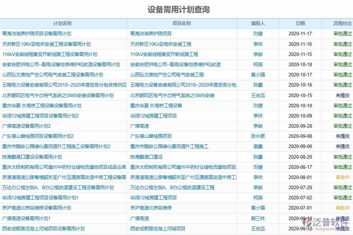This screenshot has height=235, width=353.
Task: Click the 填报人 column header
Action: tap(257, 23)
